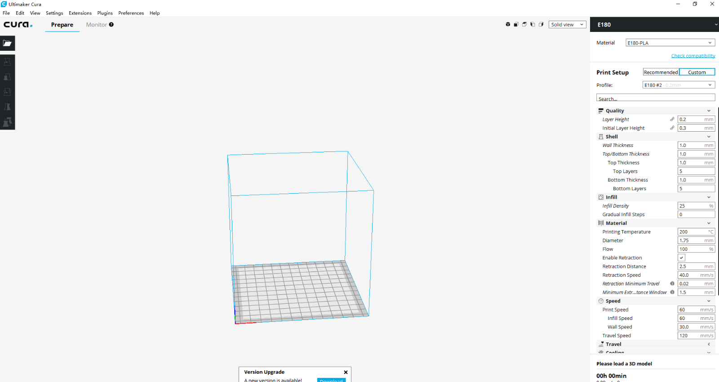719x382 pixels.
Task: Collapse the Quality settings section
Action: [x=709, y=111]
